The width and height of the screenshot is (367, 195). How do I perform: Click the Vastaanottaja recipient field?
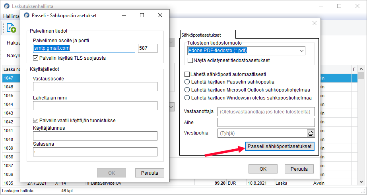(x=266, y=111)
